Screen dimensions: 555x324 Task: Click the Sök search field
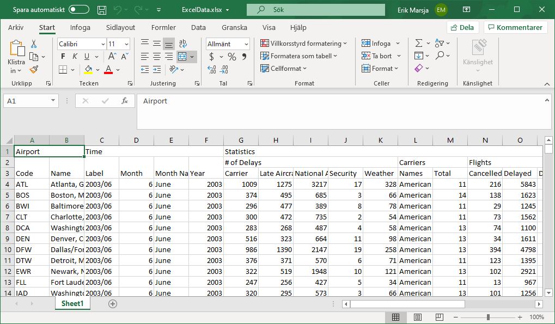pos(315,10)
